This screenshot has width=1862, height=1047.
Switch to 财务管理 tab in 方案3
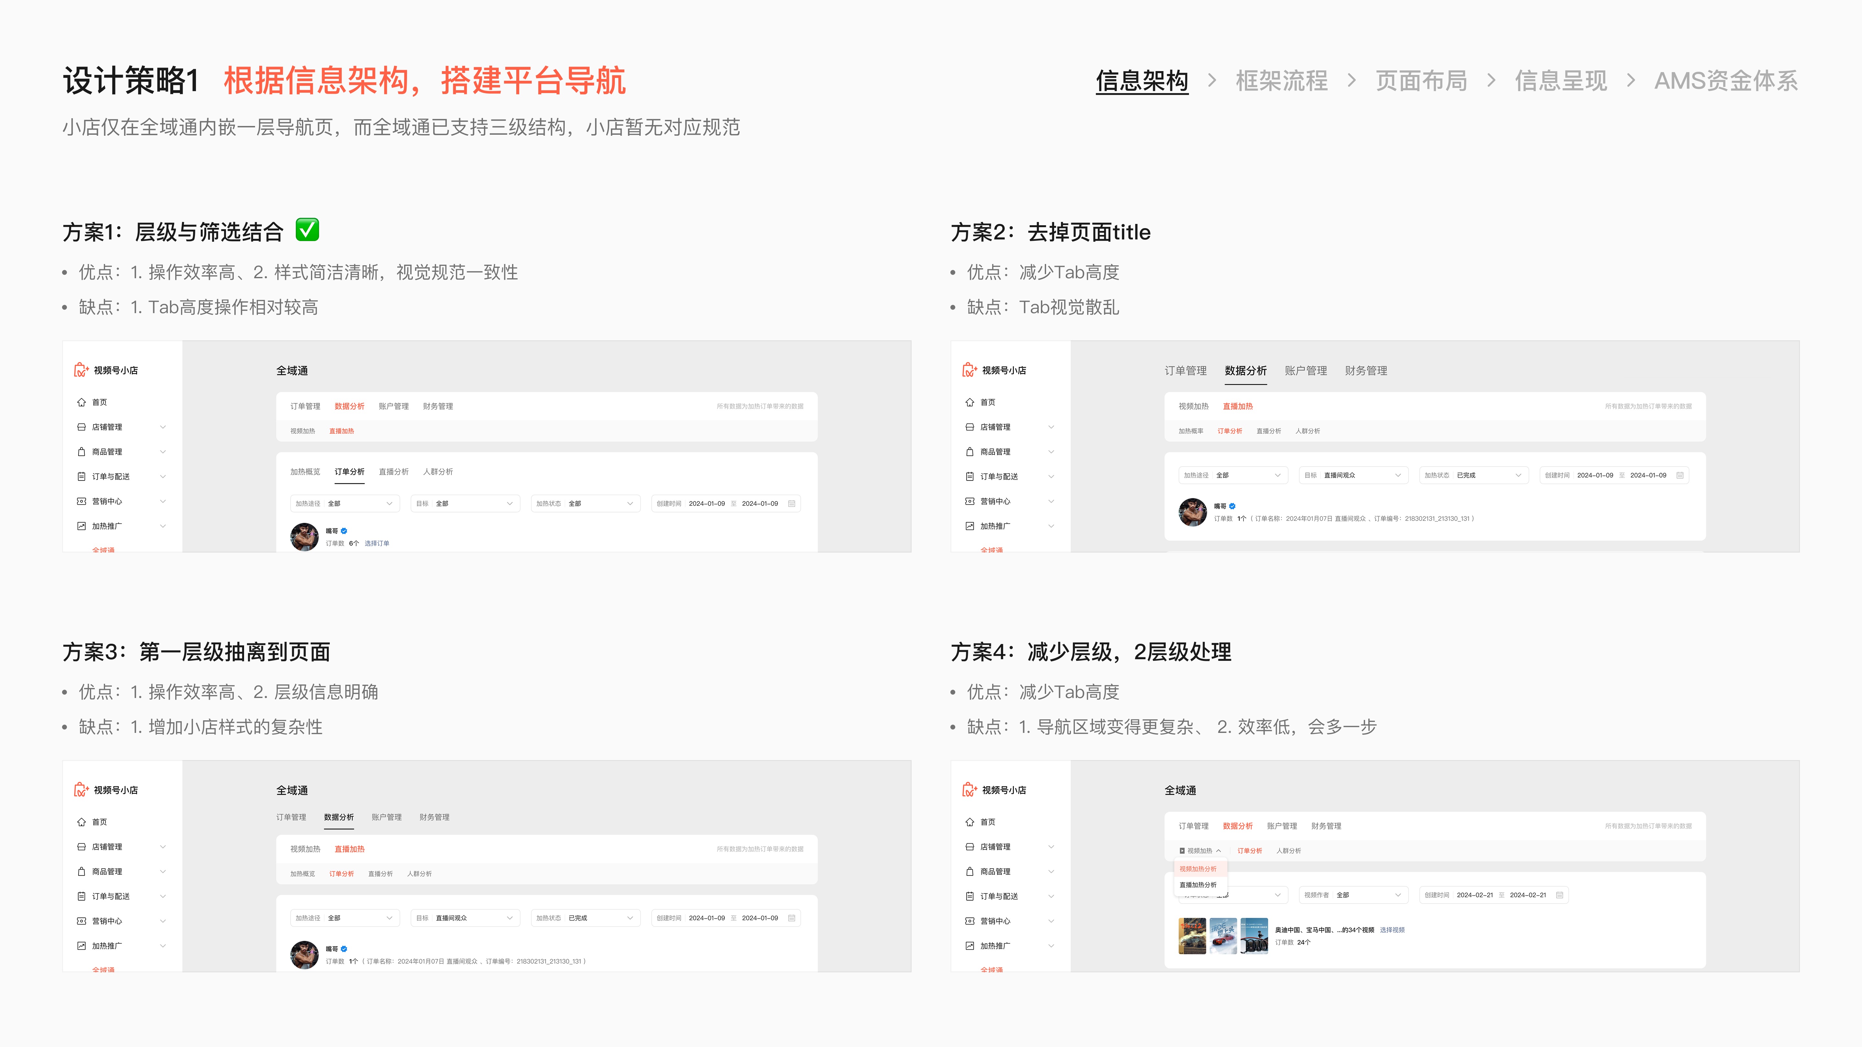click(434, 817)
